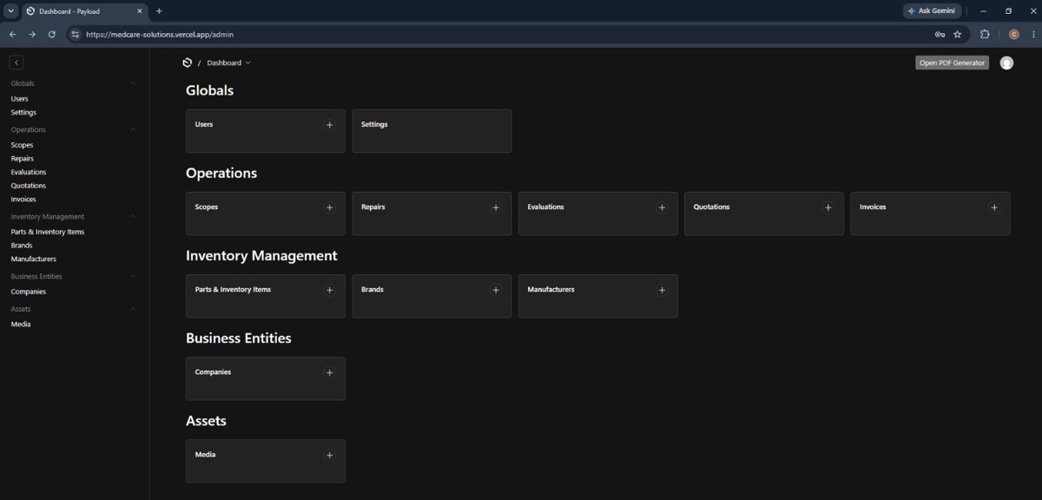Click the Payload logo in breadcrumb
Image resolution: width=1042 pixels, height=500 pixels.
[187, 62]
